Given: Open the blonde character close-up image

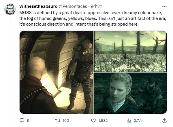Looking at the screenshot, I should tap(130, 93).
